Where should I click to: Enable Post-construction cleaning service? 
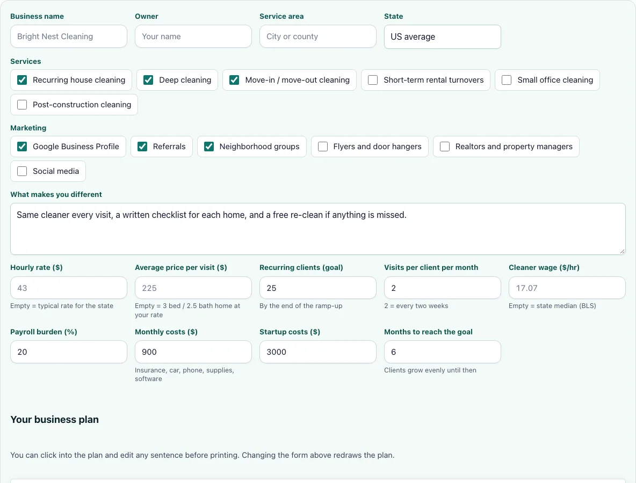click(x=23, y=105)
